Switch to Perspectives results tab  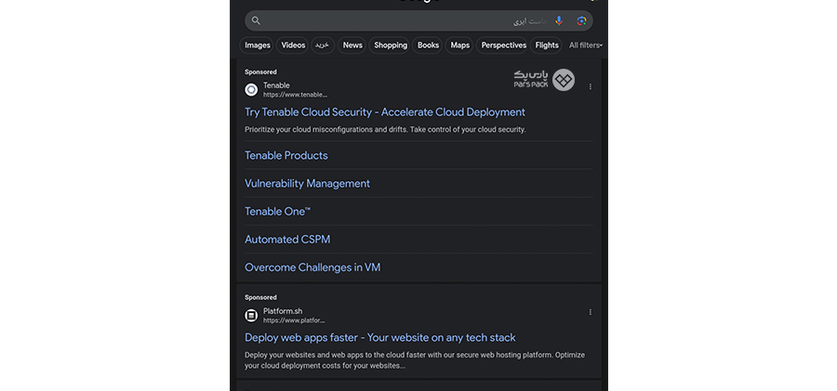click(x=503, y=46)
